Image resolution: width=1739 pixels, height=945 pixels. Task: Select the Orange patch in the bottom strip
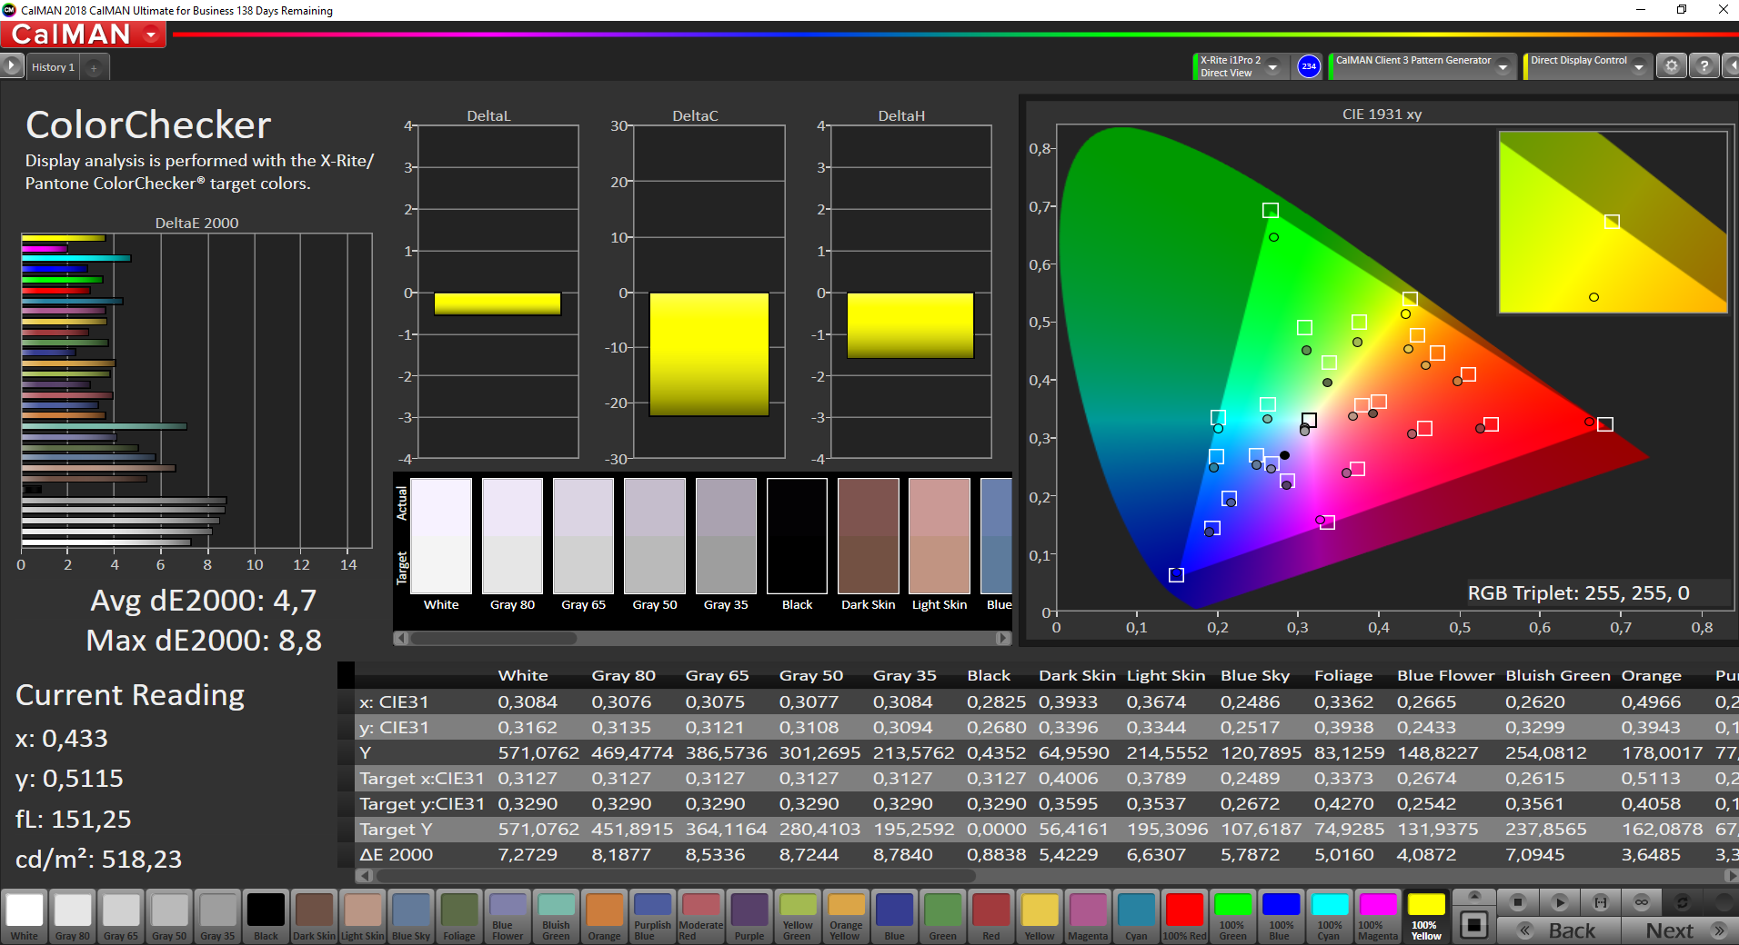pos(604,917)
